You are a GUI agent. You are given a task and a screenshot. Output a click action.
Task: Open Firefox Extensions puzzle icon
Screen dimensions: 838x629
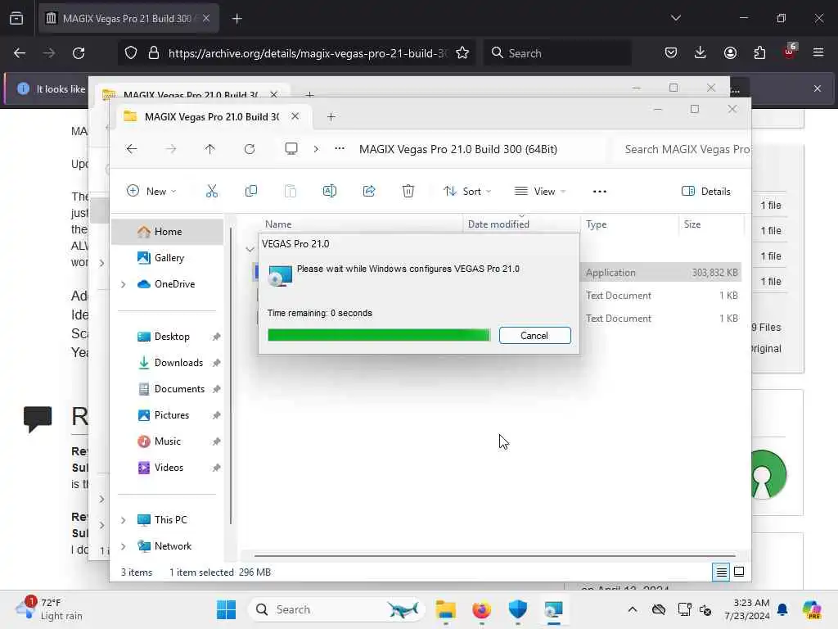pos(759,52)
